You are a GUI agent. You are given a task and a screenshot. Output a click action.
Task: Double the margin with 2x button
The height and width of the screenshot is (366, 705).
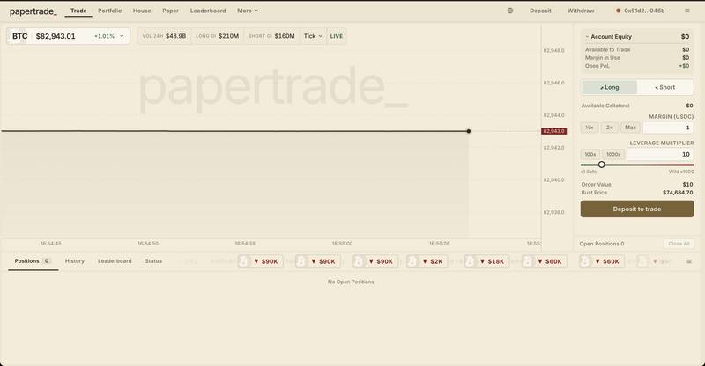pyautogui.click(x=609, y=128)
